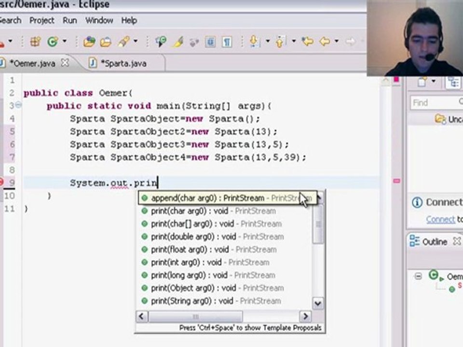Open the dropdown arrow beside New Java Class
Screen dimensions: 463x347
pos(64,41)
